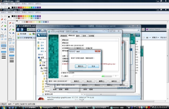Toggle the 上捲(S) checkbox in NOD32 scanner
169x109 pixels.
[x=62, y=76]
